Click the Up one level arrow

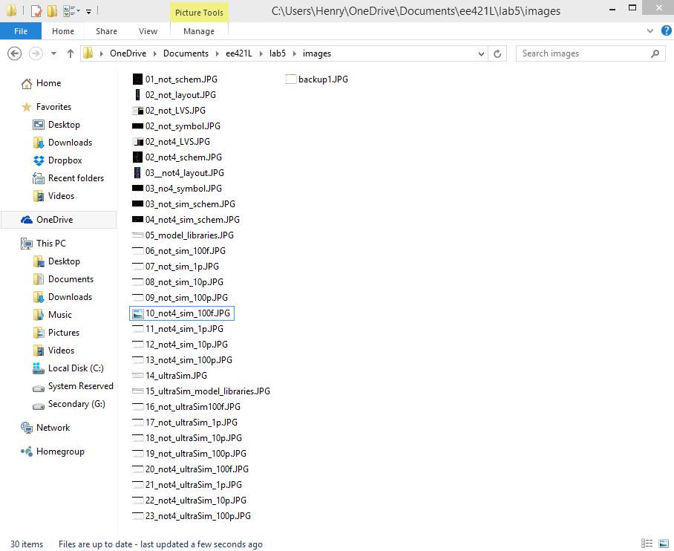tap(71, 53)
